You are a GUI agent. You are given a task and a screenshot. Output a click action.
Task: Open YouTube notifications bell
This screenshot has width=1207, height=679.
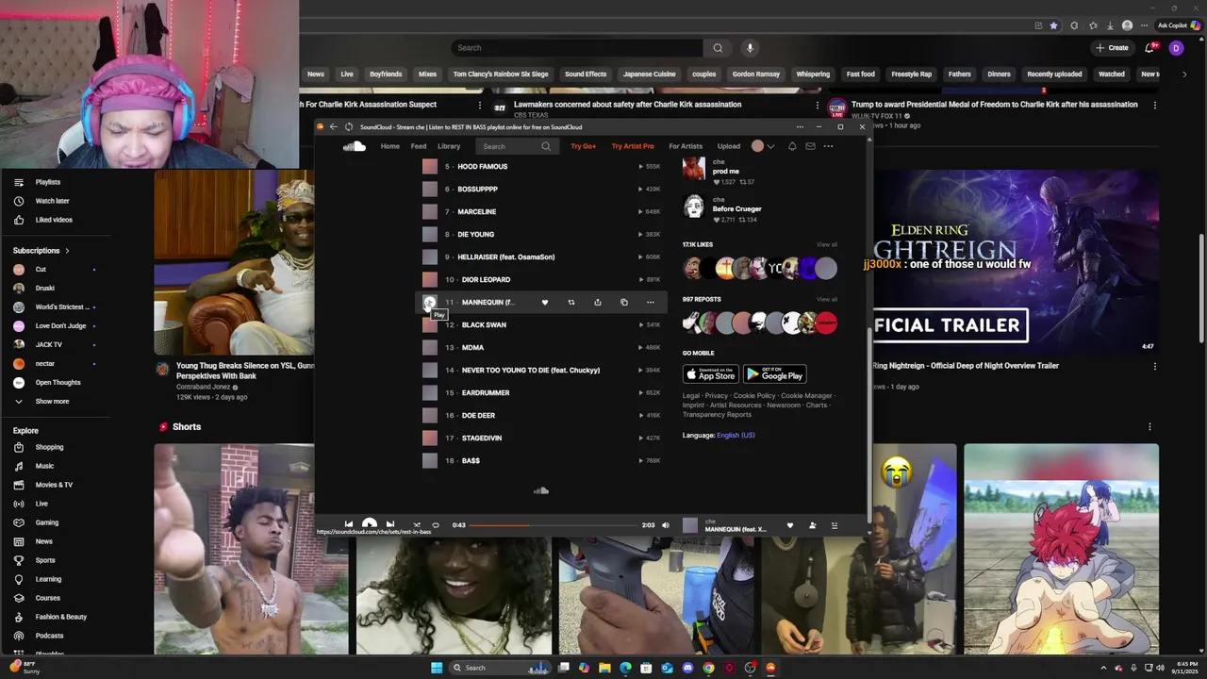pos(1149,48)
